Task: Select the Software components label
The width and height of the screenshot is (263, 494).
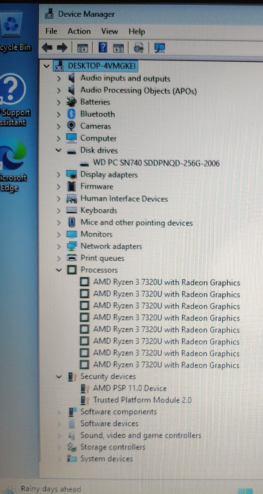Action: (119, 412)
